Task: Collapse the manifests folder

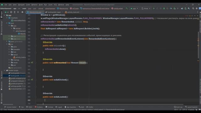Action: tap(7, 18)
